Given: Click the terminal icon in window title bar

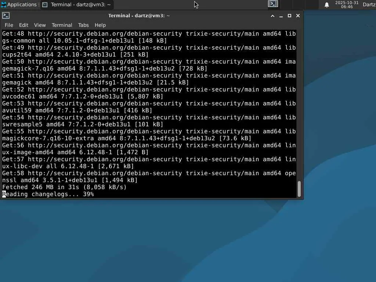Looking at the screenshot, I should pos(6,15).
